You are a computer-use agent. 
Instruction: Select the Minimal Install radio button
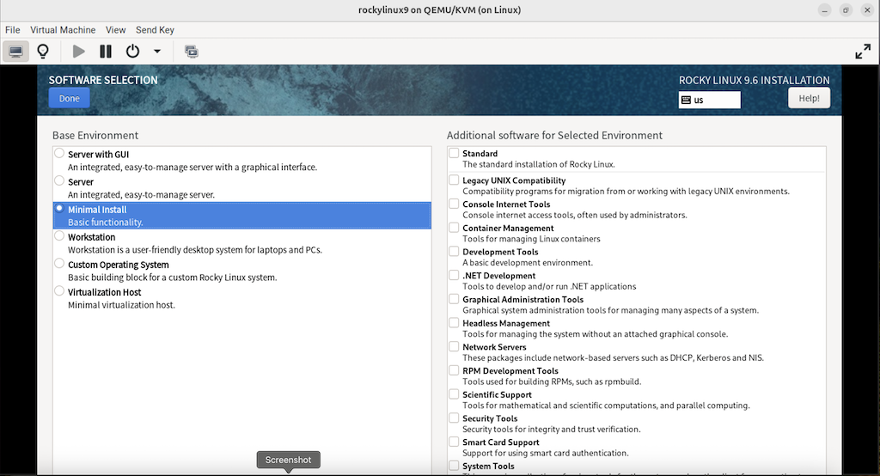pyautogui.click(x=59, y=208)
